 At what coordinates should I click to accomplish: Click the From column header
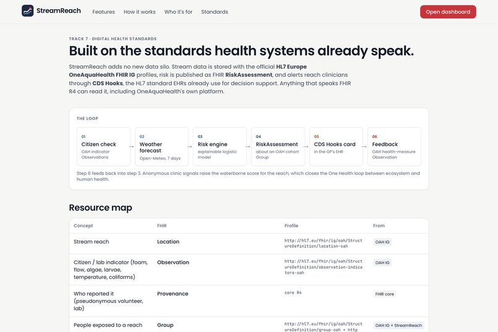click(379, 226)
